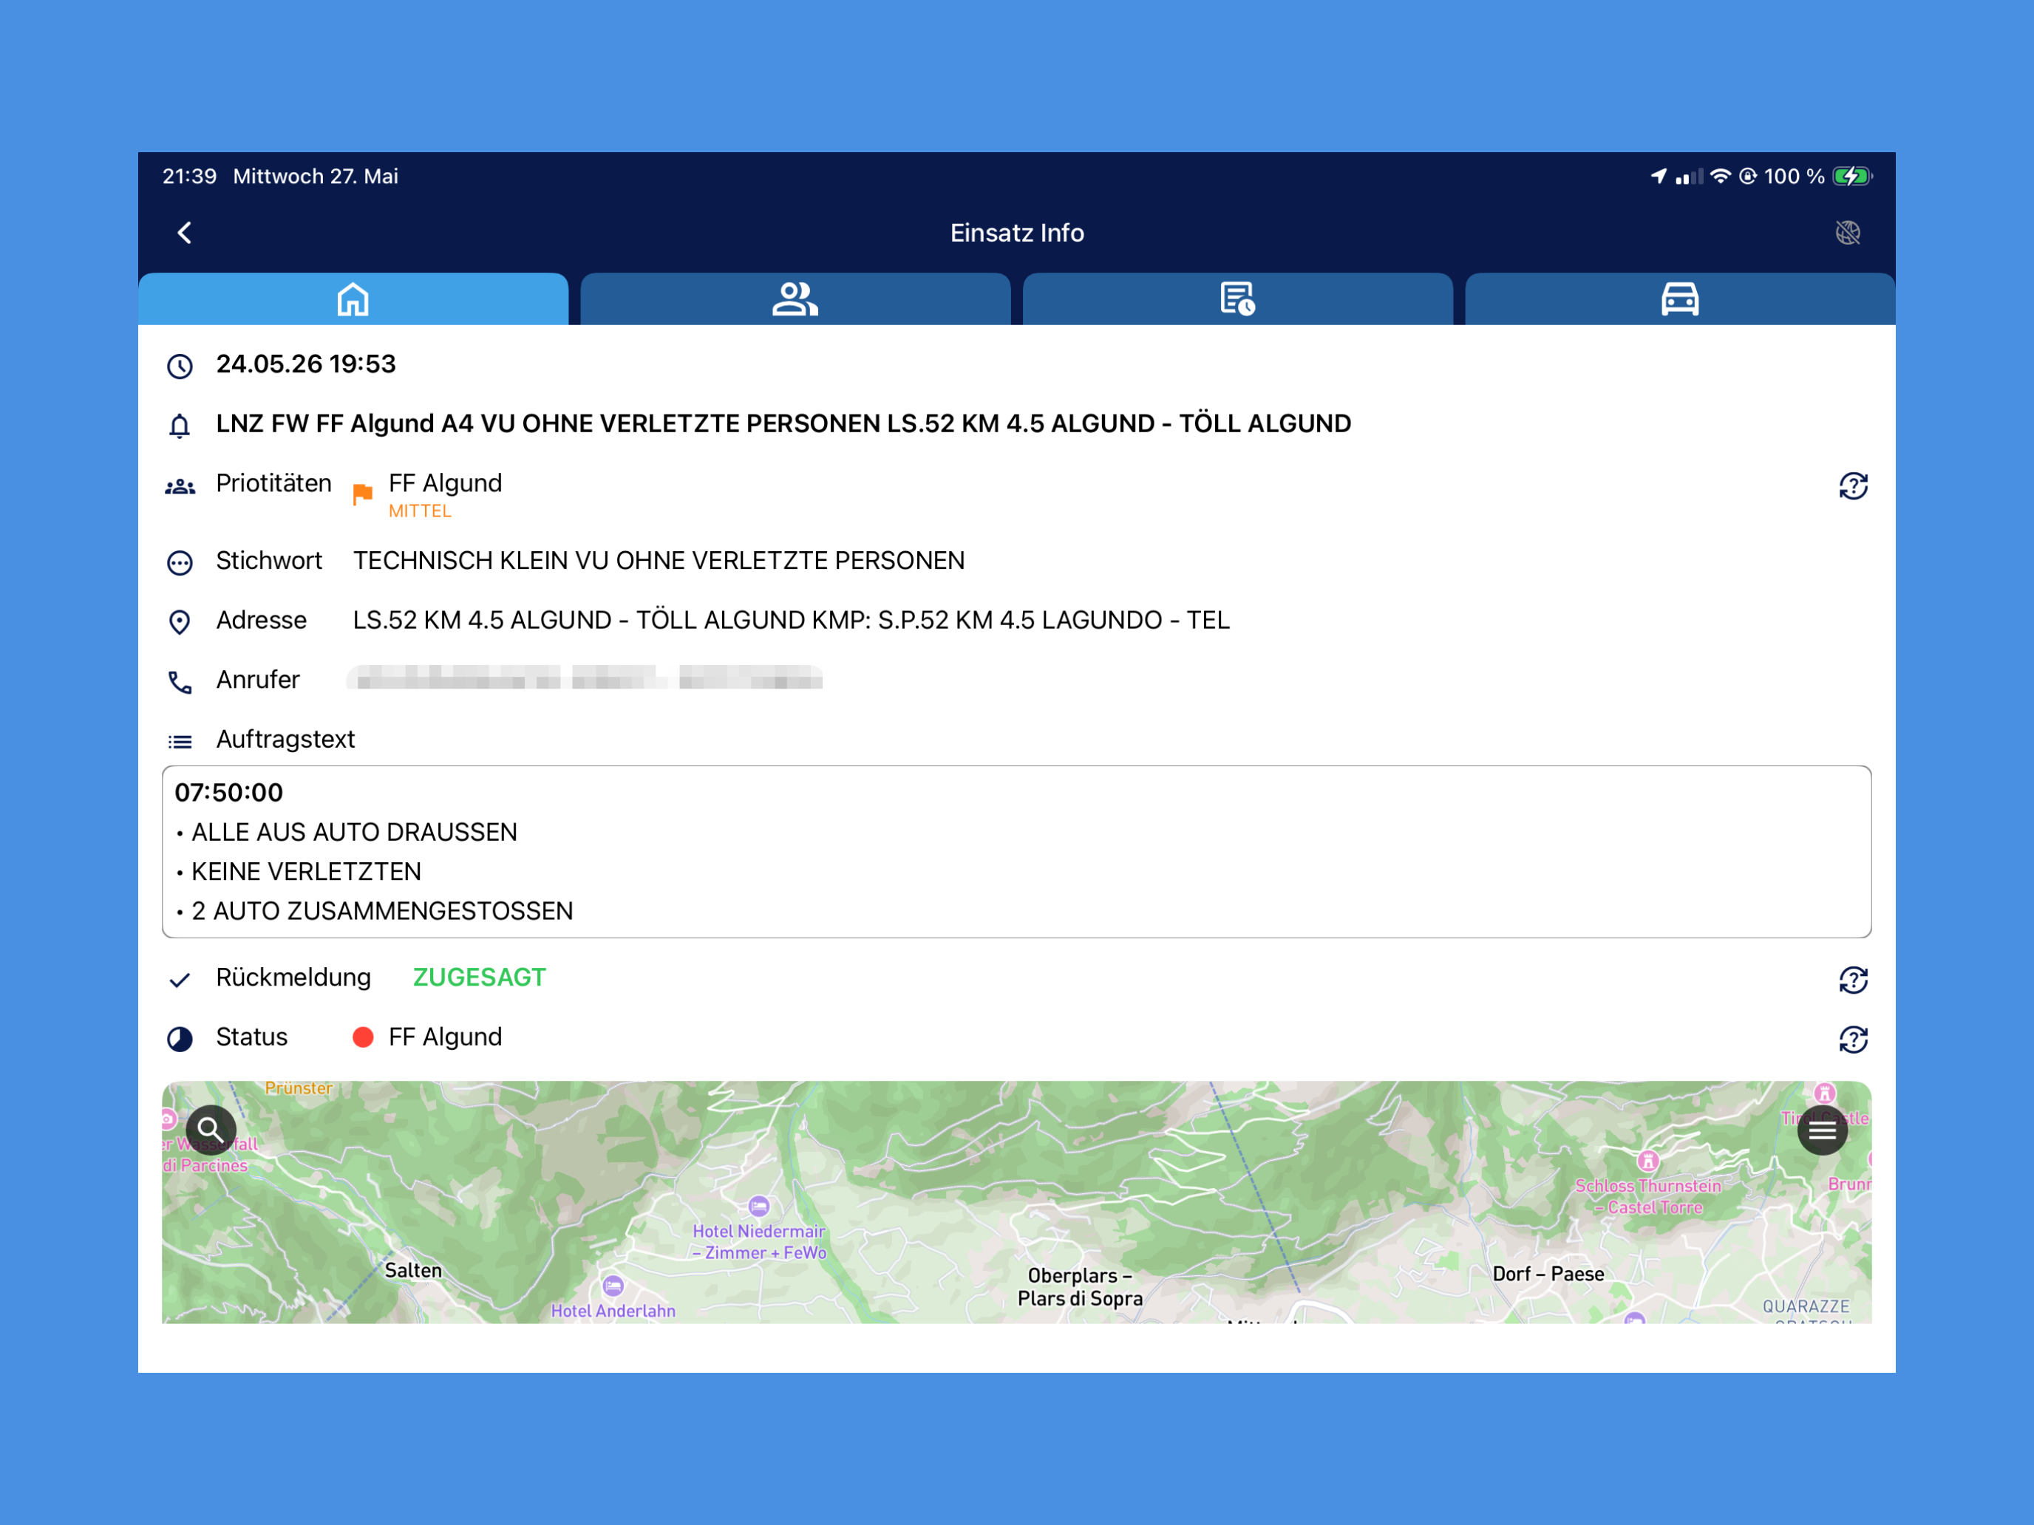Open the map hamburger menu
Screen dimensions: 2034x1525
pos(1823,1130)
